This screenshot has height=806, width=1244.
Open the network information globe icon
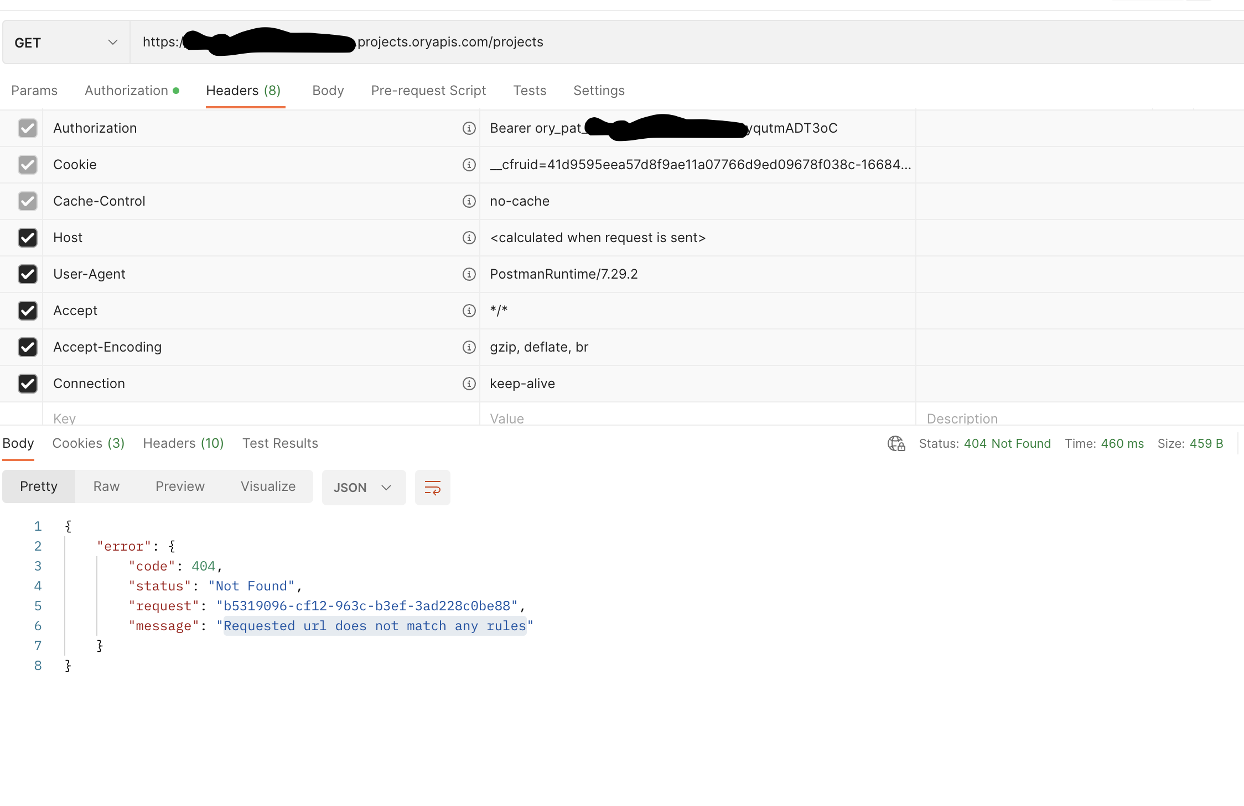point(895,443)
